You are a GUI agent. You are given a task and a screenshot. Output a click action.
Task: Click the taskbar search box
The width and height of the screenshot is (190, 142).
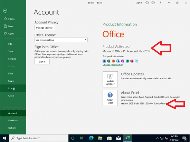point(39,138)
